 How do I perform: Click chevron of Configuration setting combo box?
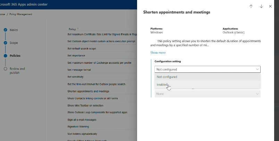[x=257, y=69]
